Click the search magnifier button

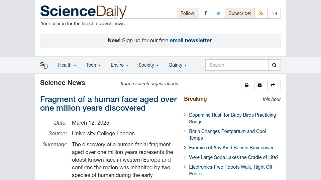click(274, 65)
